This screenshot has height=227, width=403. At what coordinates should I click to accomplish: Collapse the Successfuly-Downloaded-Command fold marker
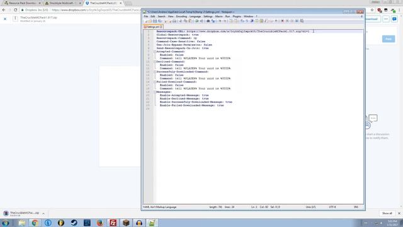155,72
